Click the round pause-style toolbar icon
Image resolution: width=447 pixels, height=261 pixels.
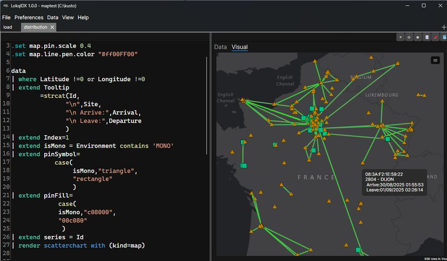pyautogui.click(x=417, y=37)
